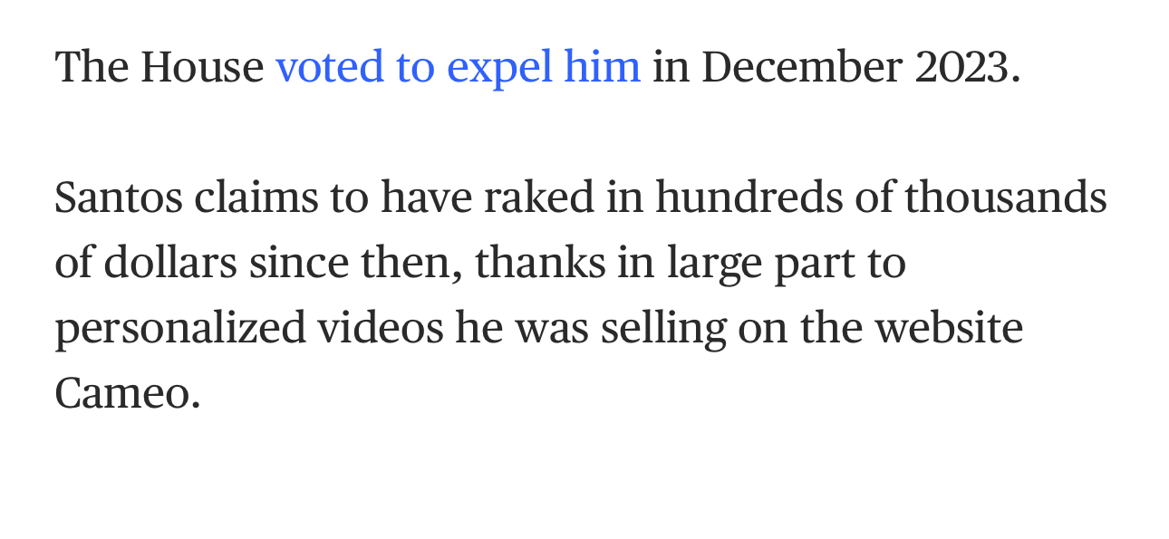The image size is (1169, 539).
Task: Click the word "videos"
Action: click(381, 328)
